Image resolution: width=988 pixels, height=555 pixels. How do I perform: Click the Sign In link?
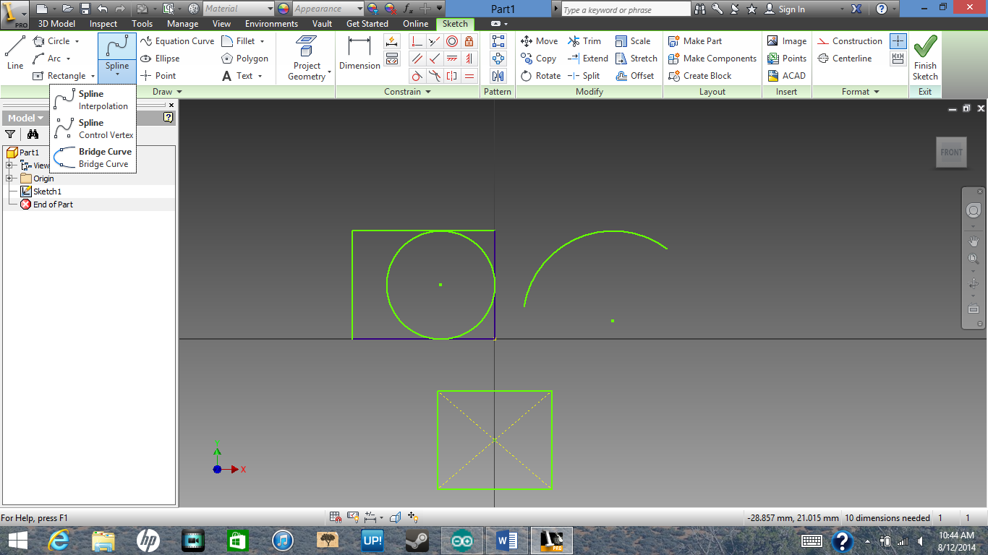(x=791, y=9)
